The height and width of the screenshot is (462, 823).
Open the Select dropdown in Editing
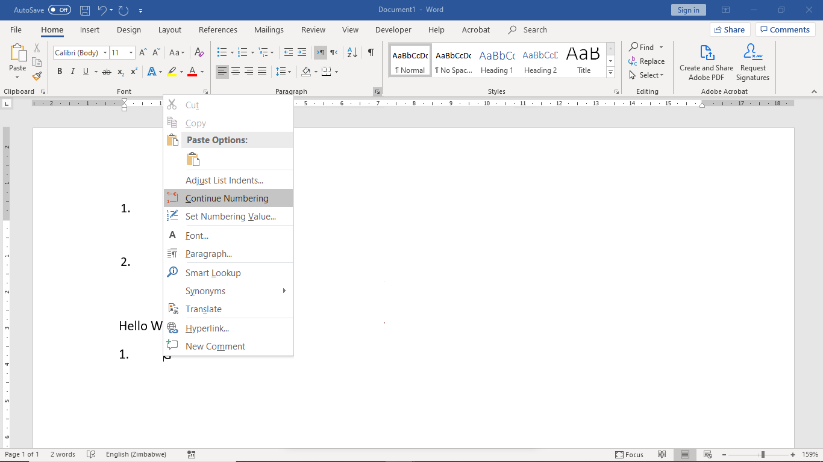tap(646, 75)
